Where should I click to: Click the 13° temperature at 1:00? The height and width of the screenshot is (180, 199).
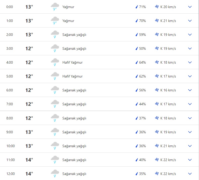click(29, 21)
